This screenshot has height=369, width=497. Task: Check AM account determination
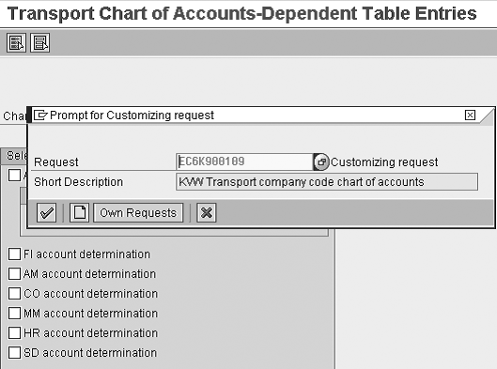pos(14,273)
